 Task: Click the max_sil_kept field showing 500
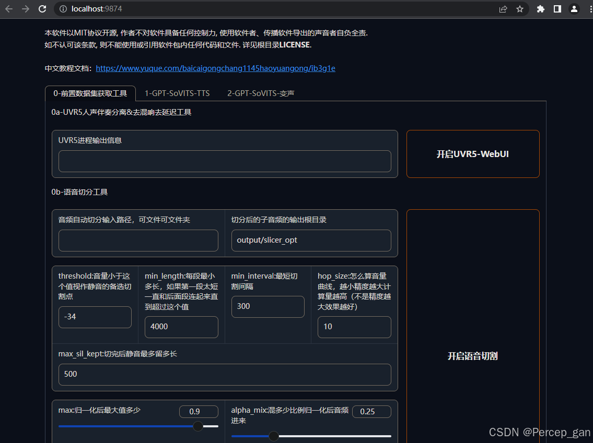click(225, 375)
